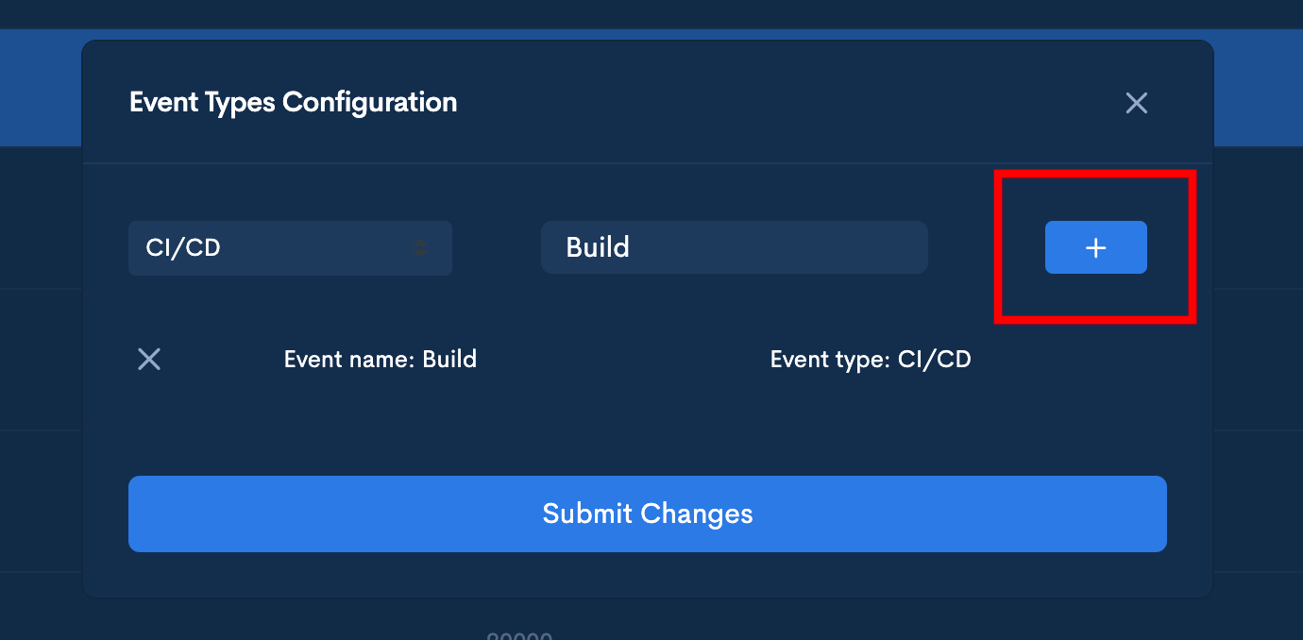Click the 'Event type: CI/CD' label
The image size is (1303, 640).
[x=871, y=359]
